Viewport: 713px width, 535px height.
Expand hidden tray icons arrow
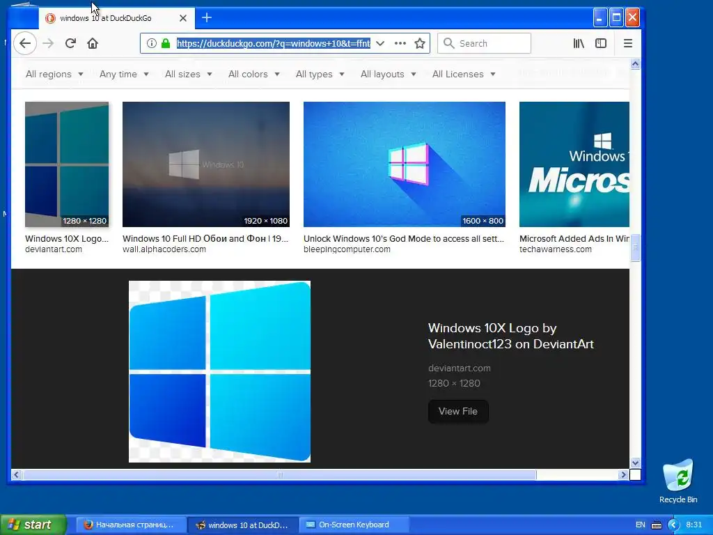[x=673, y=525]
